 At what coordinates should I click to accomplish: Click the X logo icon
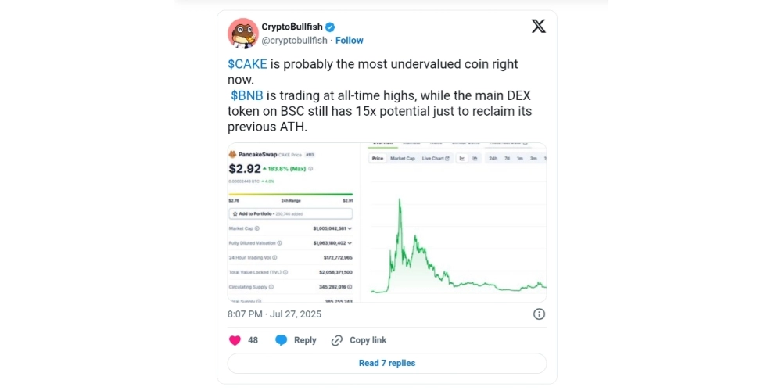539,26
